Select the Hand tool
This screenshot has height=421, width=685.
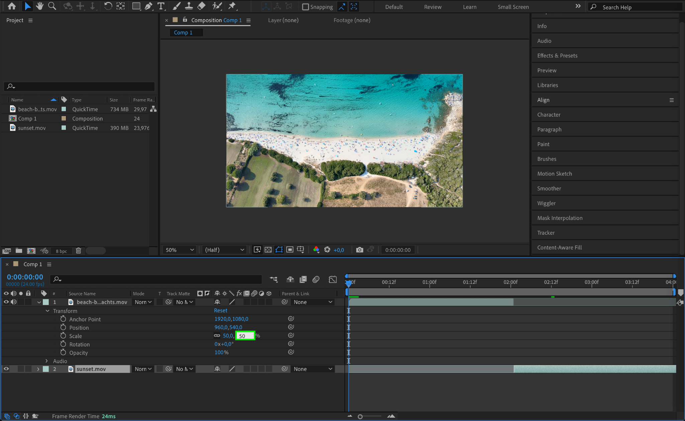click(x=40, y=6)
